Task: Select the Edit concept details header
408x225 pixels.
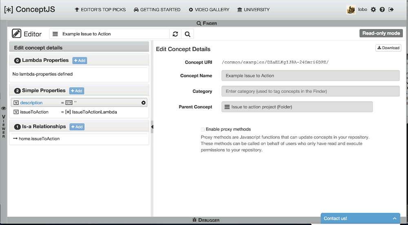Action: (x=79, y=48)
